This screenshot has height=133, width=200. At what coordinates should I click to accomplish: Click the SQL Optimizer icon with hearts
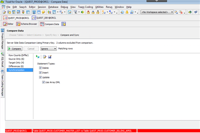coord(23,12)
